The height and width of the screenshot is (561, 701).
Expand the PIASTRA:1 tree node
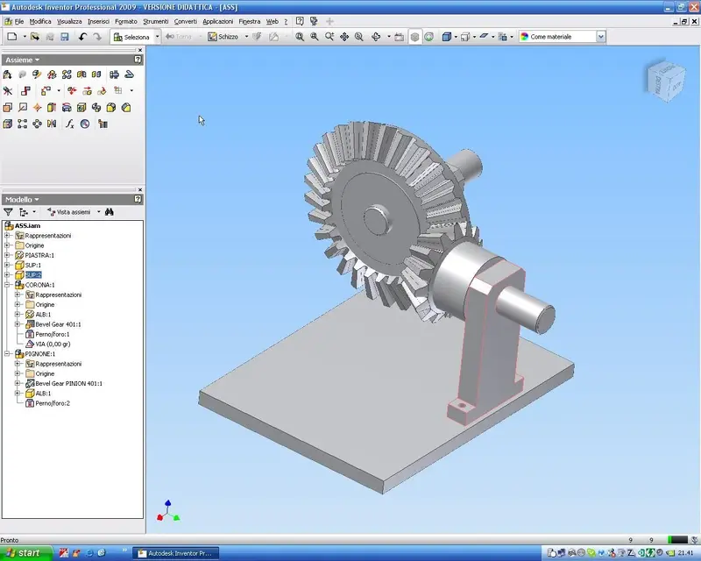pyautogui.click(x=7, y=255)
